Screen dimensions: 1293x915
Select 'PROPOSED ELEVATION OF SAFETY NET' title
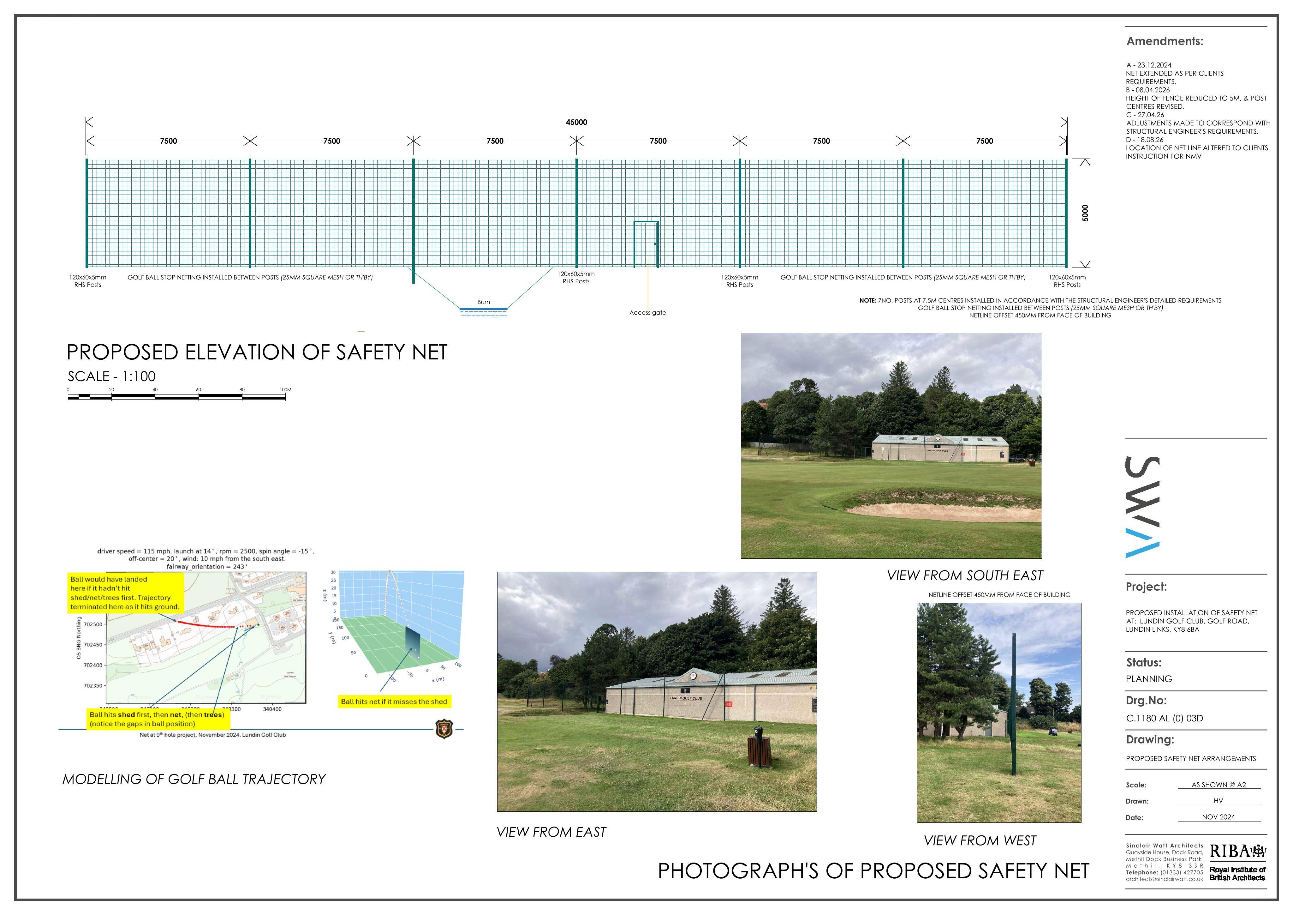point(257,352)
